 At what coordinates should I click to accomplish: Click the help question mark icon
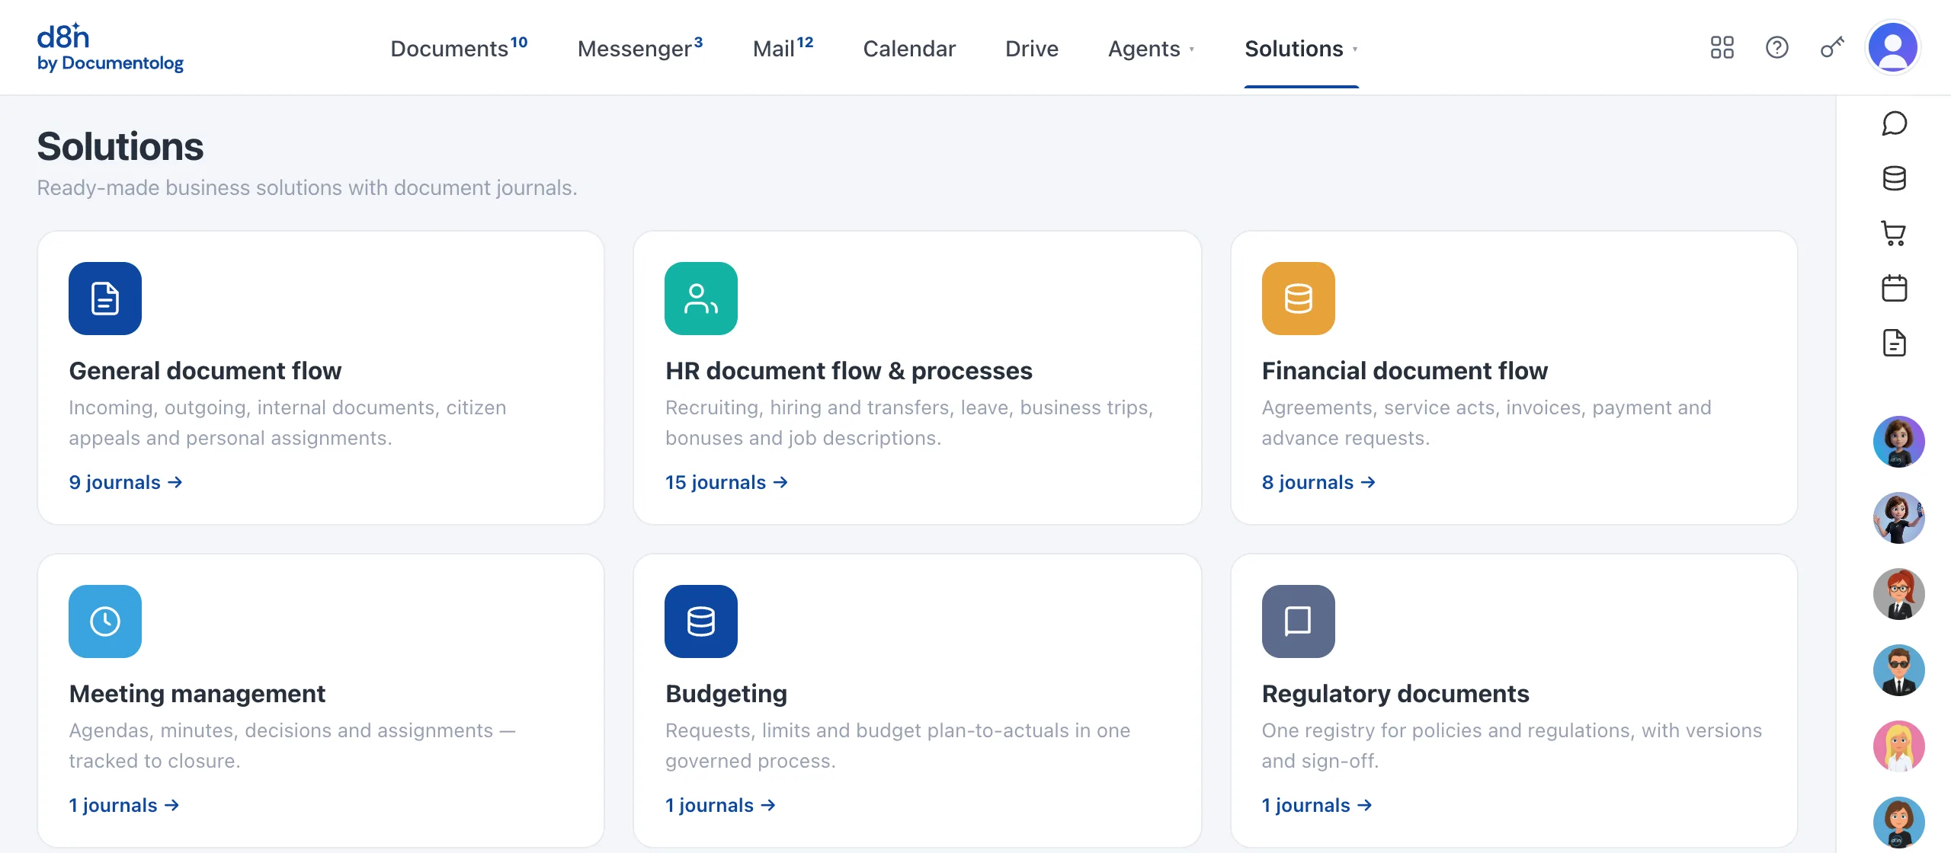click(x=1776, y=48)
